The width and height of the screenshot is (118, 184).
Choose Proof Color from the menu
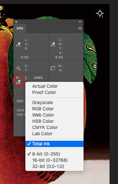pyautogui.click(x=54, y=92)
